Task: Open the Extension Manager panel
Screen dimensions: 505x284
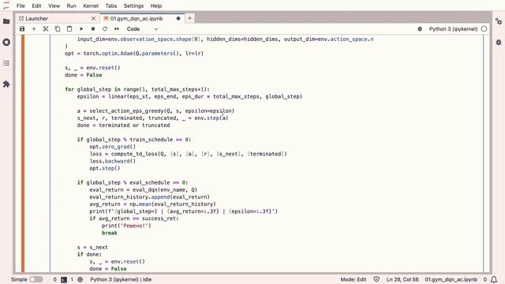Action: pyautogui.click(x=6, y=84)
